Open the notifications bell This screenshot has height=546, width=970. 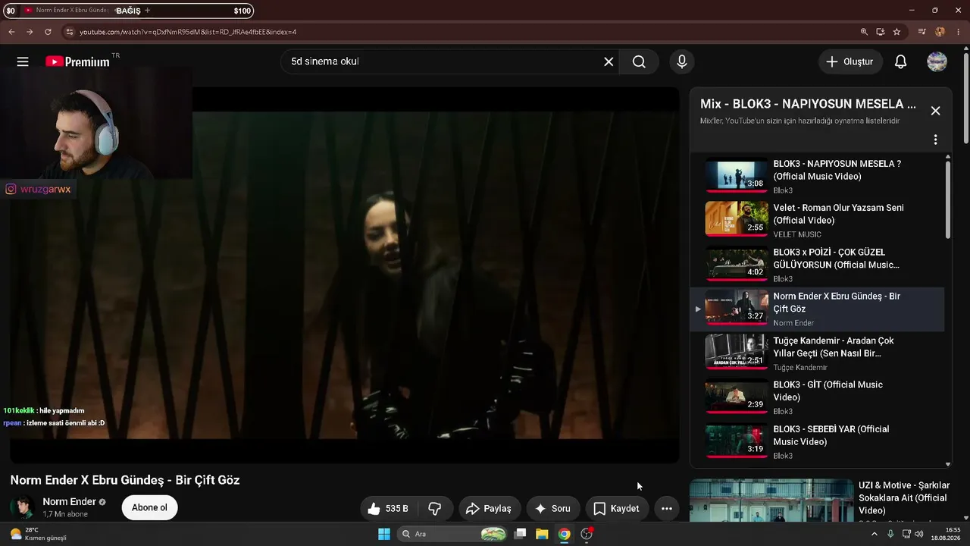point(900,61)
